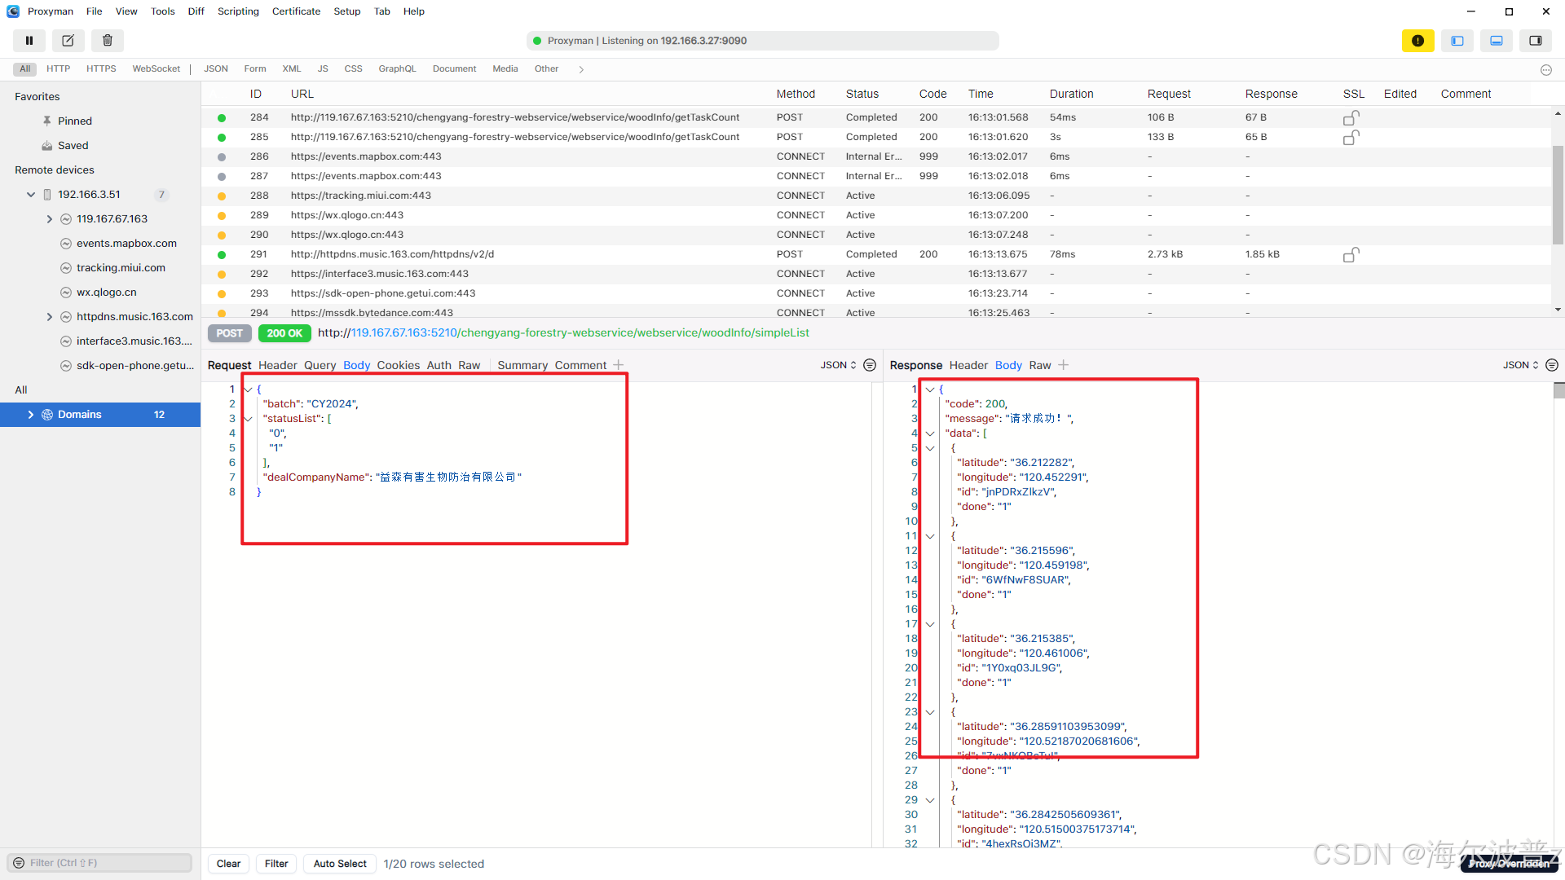Screen dimensions: 1565x880
Task: Pause traffic capturing
Action: 29,40
